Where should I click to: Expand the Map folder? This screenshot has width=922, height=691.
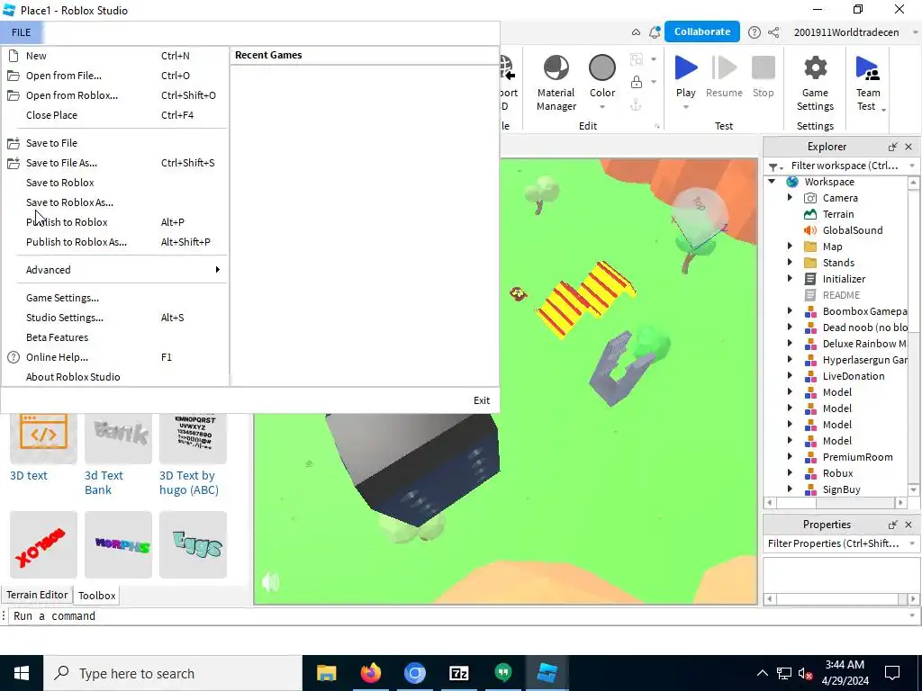[x=791, y=247]
